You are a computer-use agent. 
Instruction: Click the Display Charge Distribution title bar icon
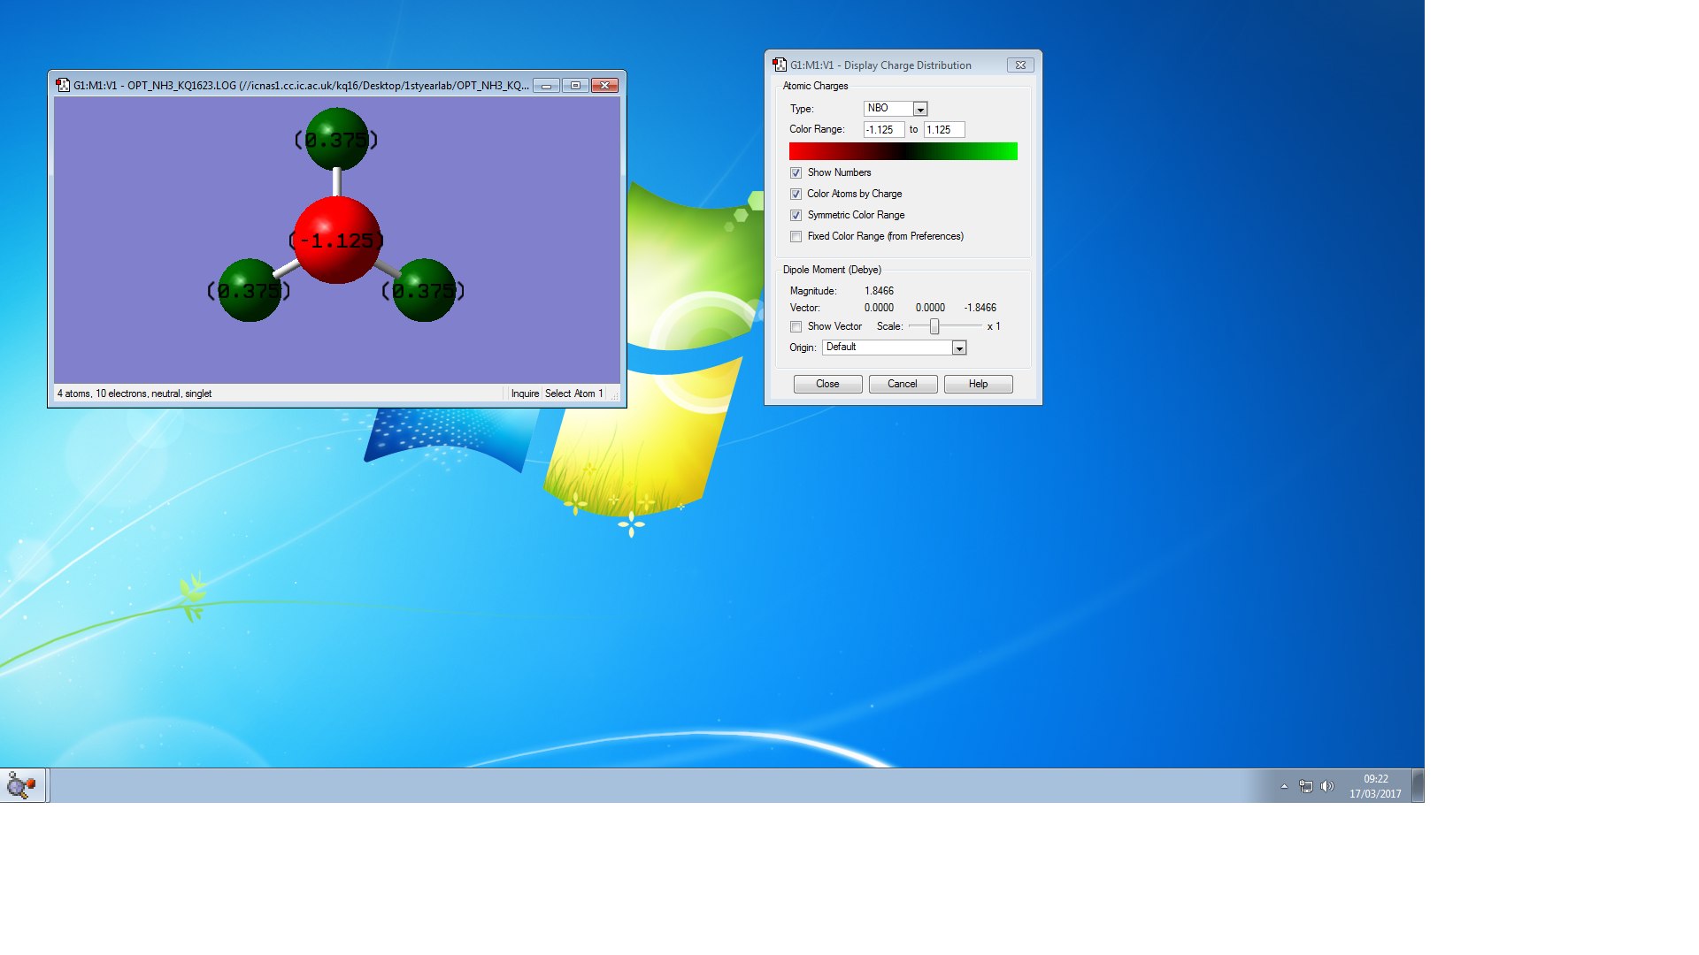780,65
